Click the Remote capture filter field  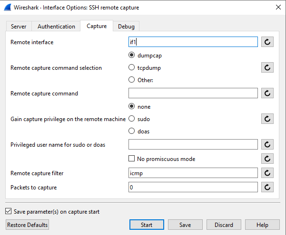[x=193, y=173]
